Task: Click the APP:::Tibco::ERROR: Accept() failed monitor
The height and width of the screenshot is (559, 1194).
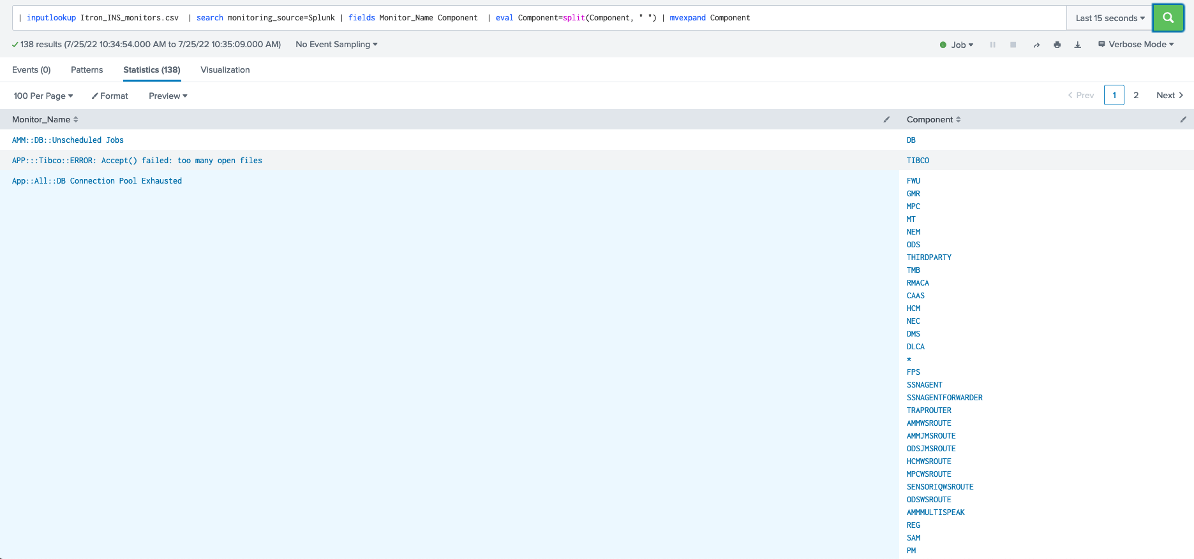Action: [137, 160]
